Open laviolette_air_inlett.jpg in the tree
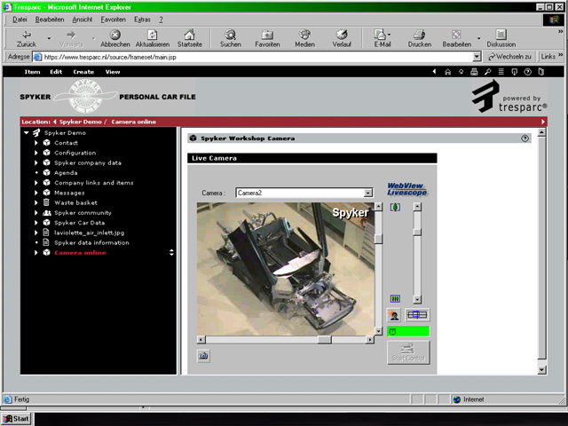This screenshot has height=426, width=568. point(89,233)
